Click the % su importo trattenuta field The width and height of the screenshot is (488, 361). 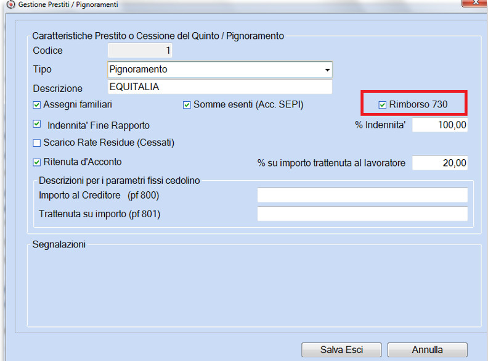tap(440, 163)
